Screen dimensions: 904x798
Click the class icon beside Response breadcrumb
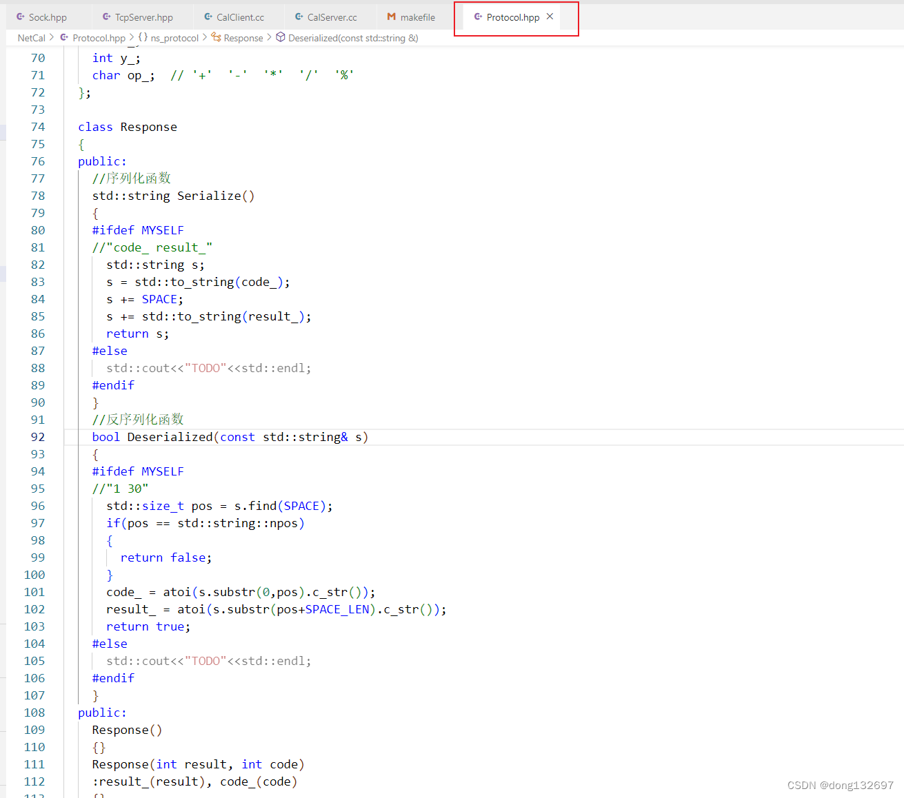click(216, 37)
